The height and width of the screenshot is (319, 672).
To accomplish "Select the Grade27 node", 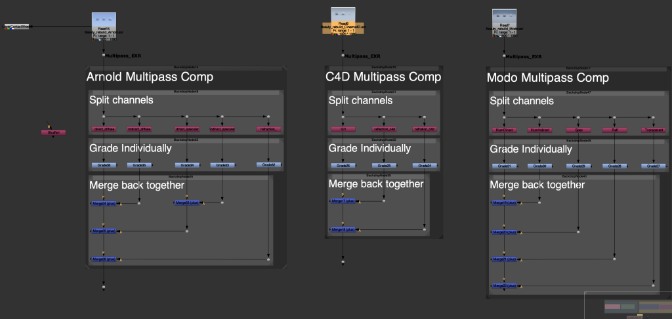I will coord(654,166).
